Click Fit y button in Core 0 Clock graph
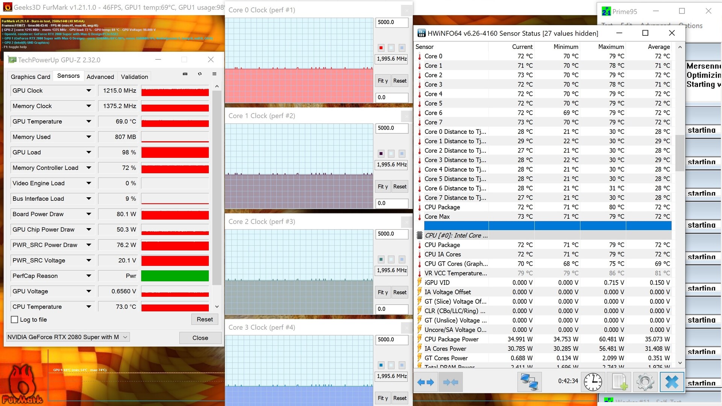This screenshot has height=406, width=722. coord(382,81)
